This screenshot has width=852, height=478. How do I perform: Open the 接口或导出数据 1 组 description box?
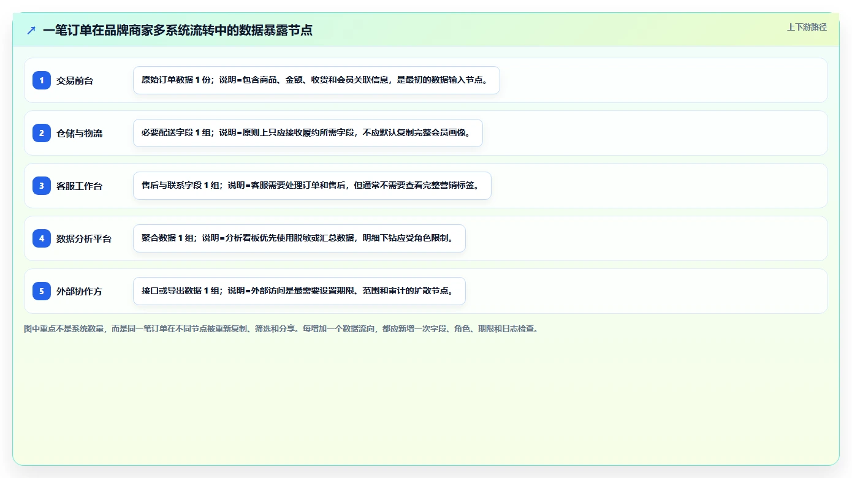pyautogui.click(x=299, y=291)
